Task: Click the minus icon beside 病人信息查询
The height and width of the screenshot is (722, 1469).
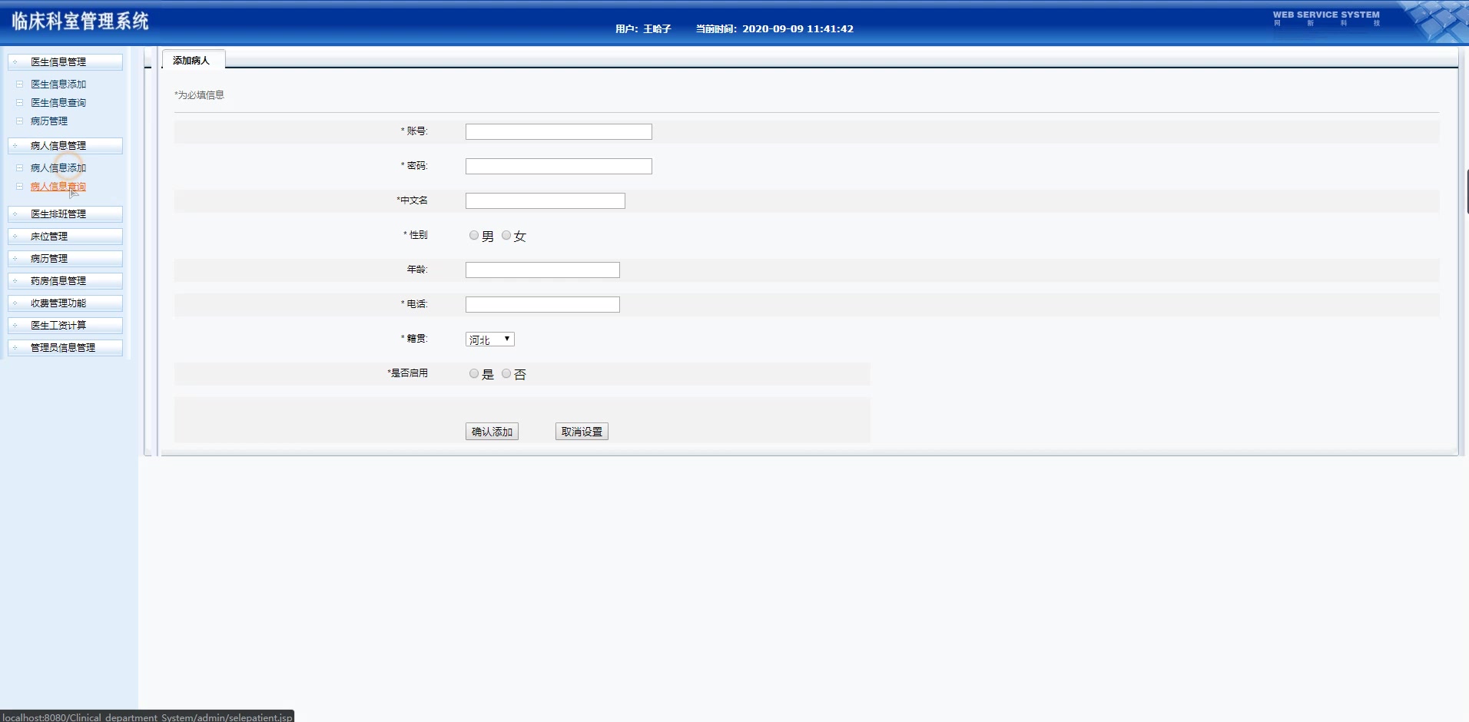Action: click(18, 186)
